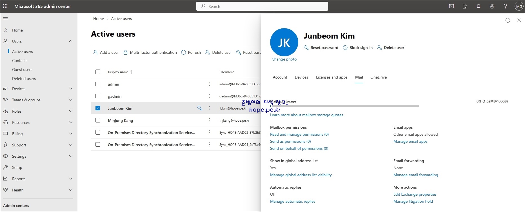Open Cloud Shell icon in header
The width and height of the screenshot is (525, 212).
coord(451,6)
